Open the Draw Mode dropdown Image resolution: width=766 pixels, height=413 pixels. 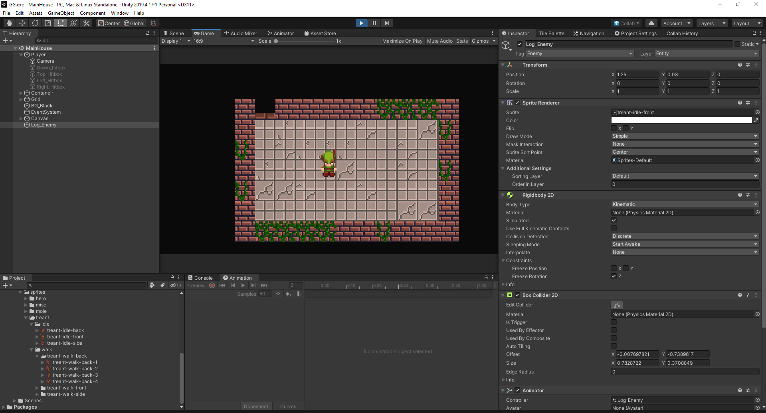tap(685, 136)
